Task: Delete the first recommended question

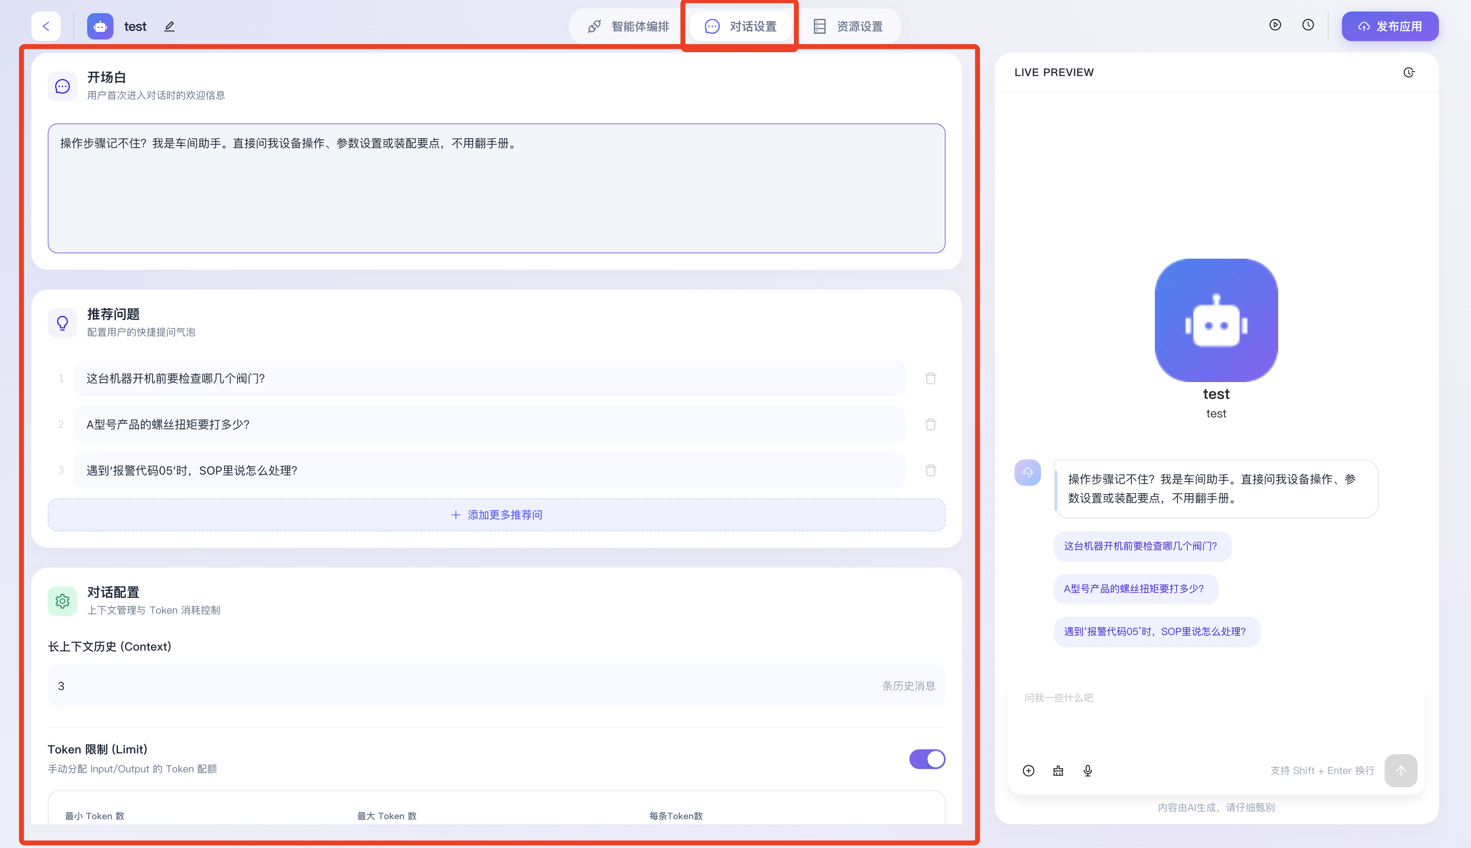Action: (930, 379)
